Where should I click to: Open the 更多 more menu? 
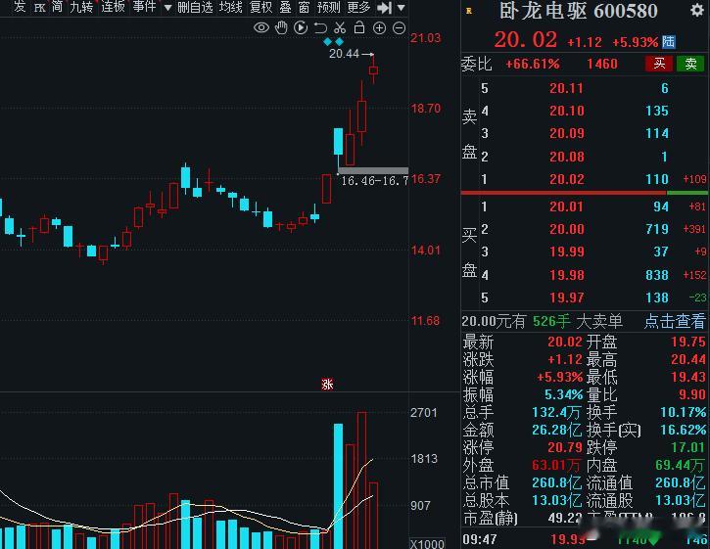tap(358, 7)
